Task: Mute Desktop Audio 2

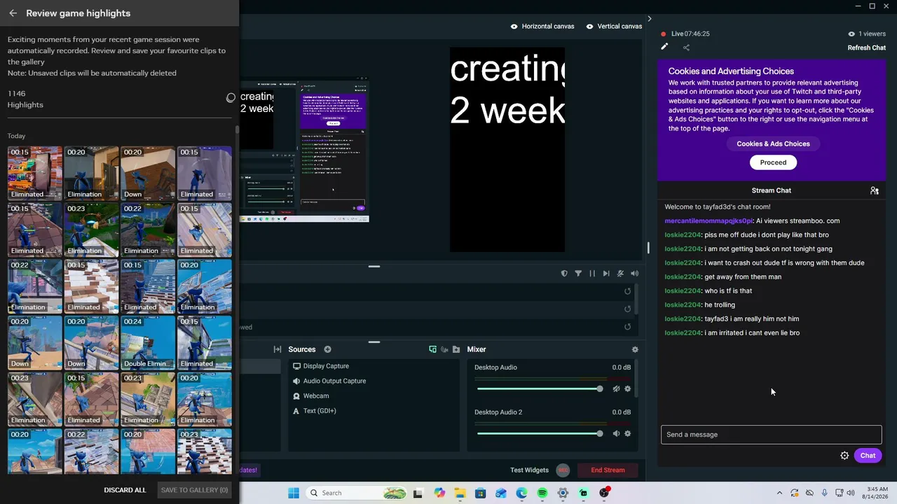Action: [x=616, y=433]
